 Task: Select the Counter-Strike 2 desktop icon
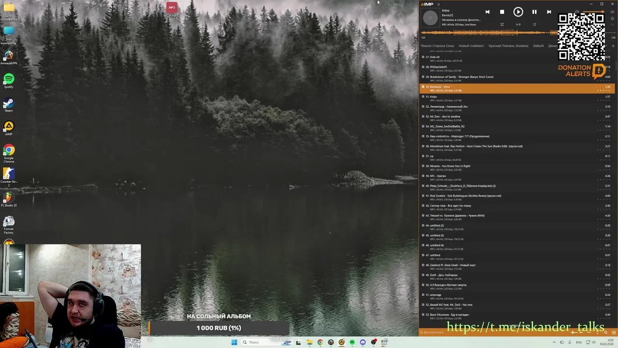(x=9, y=177)
